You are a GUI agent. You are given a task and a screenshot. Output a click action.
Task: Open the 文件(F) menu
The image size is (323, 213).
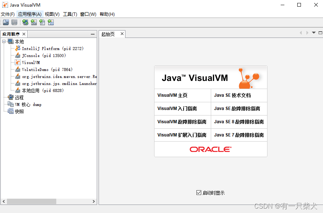point(8,14)
